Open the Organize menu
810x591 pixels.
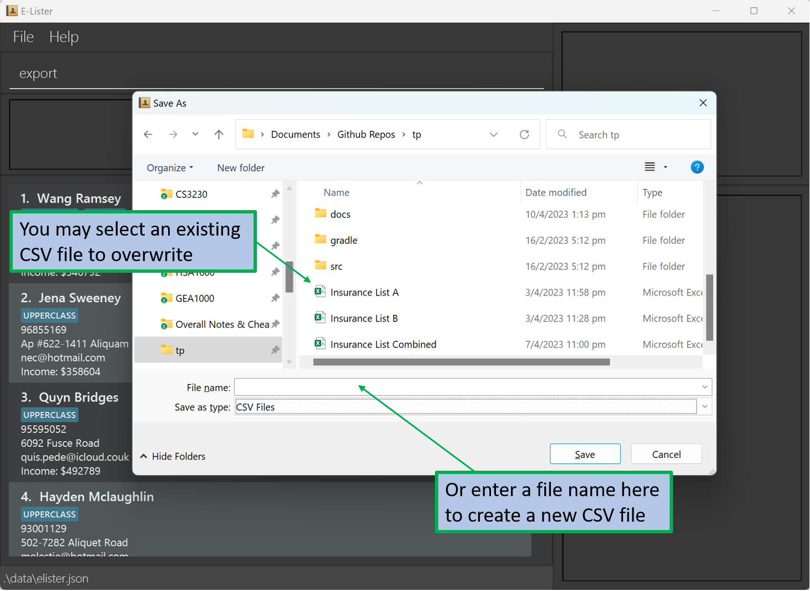coord(170,167)
